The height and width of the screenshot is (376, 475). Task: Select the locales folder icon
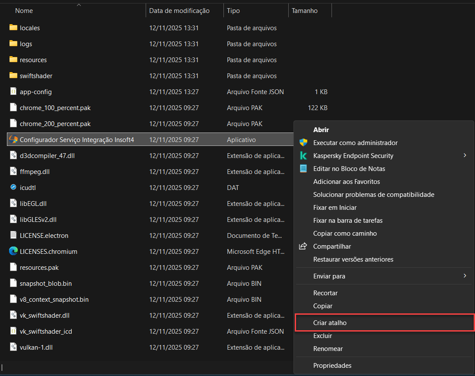[13, 28]
